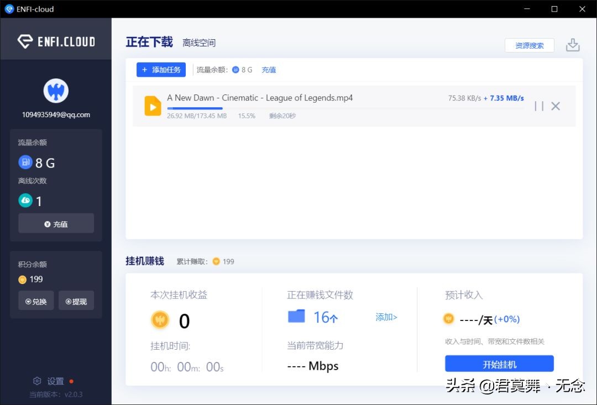Viewport: 597px width, 405px height.
Task: Open 添加> to add earning files
Action: (x=385, y=316)
